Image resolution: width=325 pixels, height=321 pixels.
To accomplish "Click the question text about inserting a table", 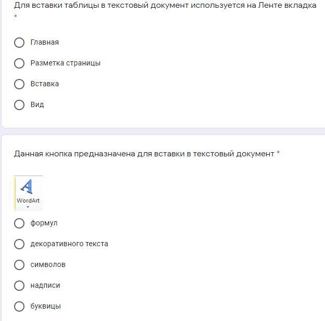I will 165,6.
